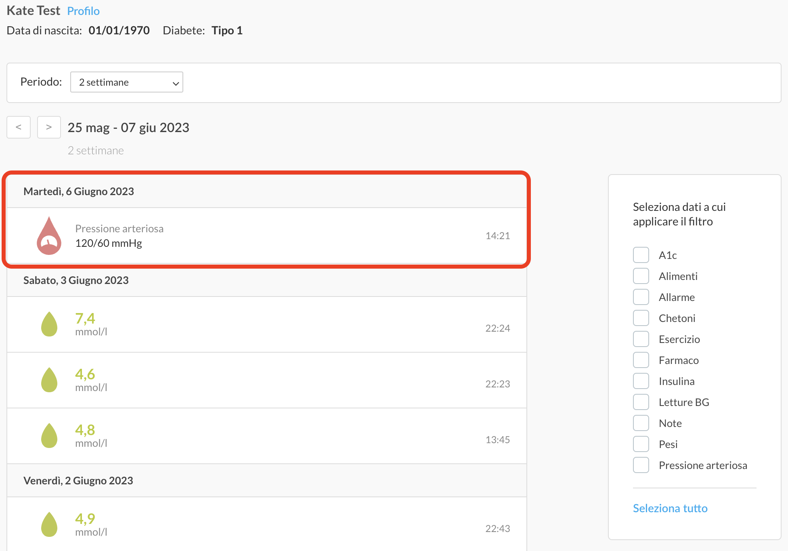Image resolution: width=788 pixels, height=551 pixels.
Task: Click the Kate Test patient name
Action: [34, 11]
